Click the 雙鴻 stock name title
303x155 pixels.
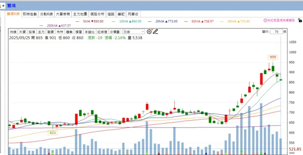[x=11, y=6]
